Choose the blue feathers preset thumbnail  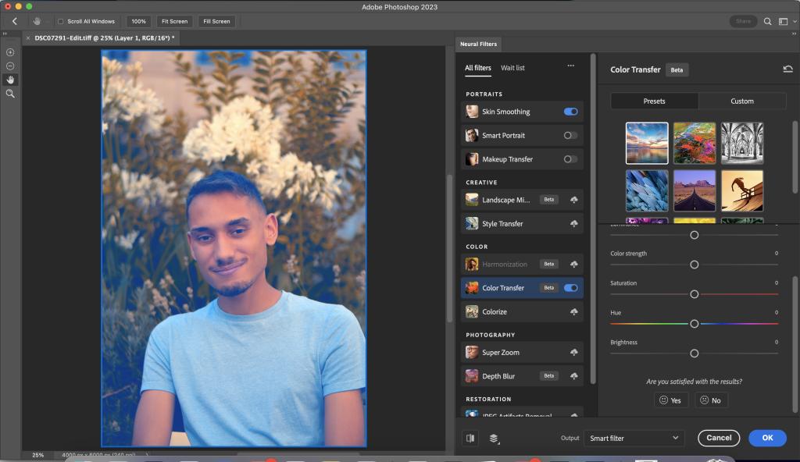647,190
